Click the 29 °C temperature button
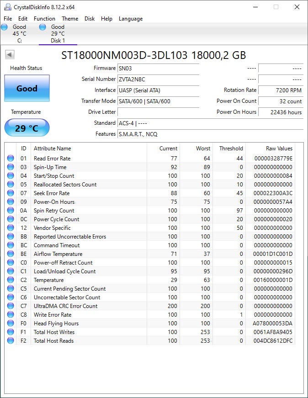This screenshot has height=398, width=308. point(27,128)
